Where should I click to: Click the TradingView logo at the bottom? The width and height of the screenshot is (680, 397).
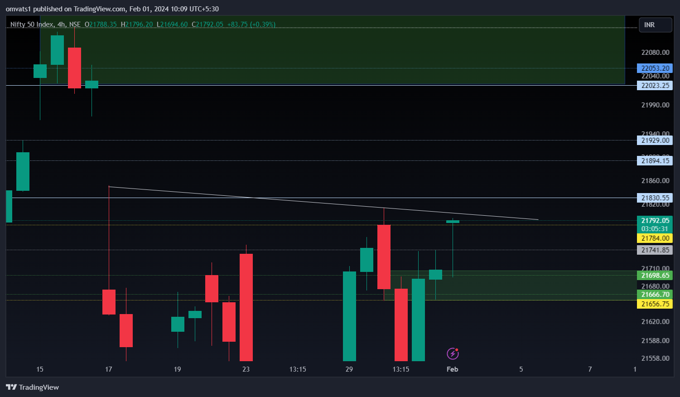click(x=32, y=387)
